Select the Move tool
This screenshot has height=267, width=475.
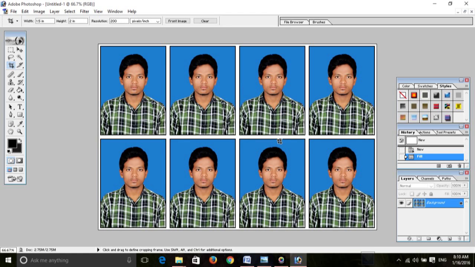20,50
